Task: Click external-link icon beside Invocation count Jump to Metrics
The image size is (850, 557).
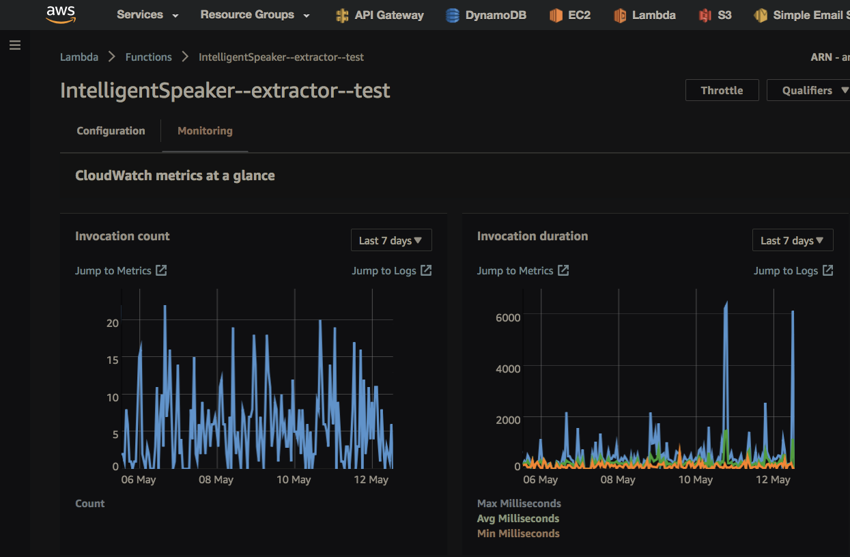Action: pyautogui.click(x=161, y=270)
